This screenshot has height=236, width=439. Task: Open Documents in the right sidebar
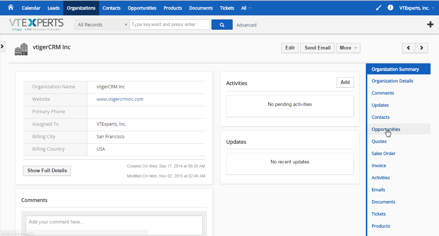click(x=383, y=202)
